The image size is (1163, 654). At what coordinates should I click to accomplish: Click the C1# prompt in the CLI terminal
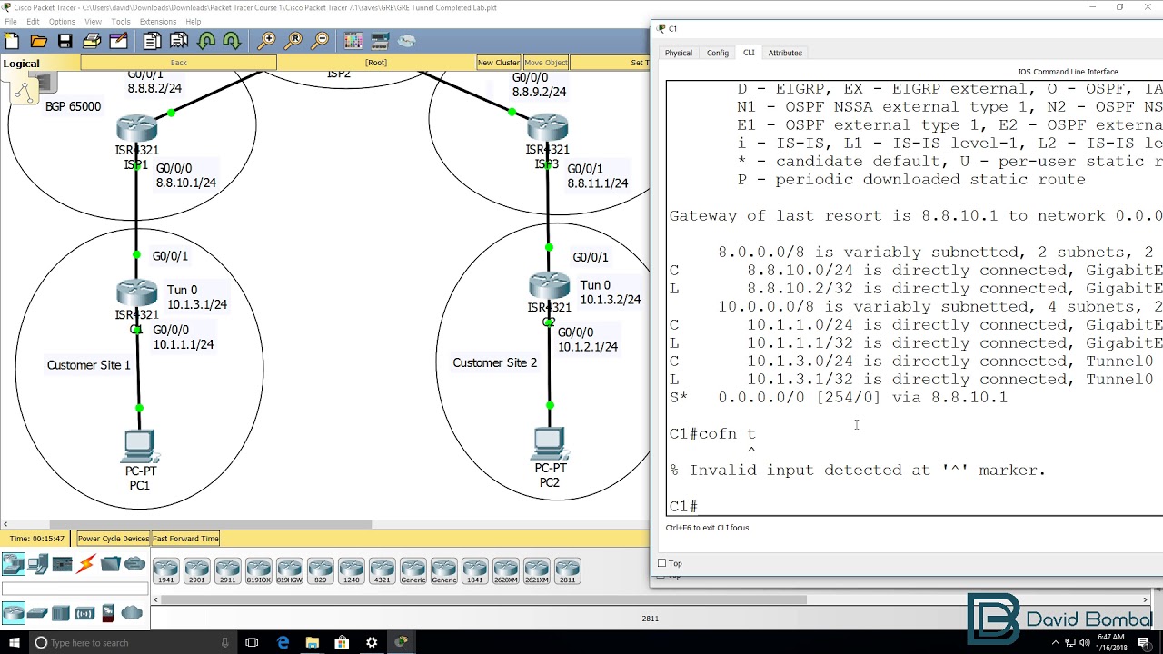click(683, 506)
